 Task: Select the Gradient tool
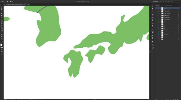[2, 30]
